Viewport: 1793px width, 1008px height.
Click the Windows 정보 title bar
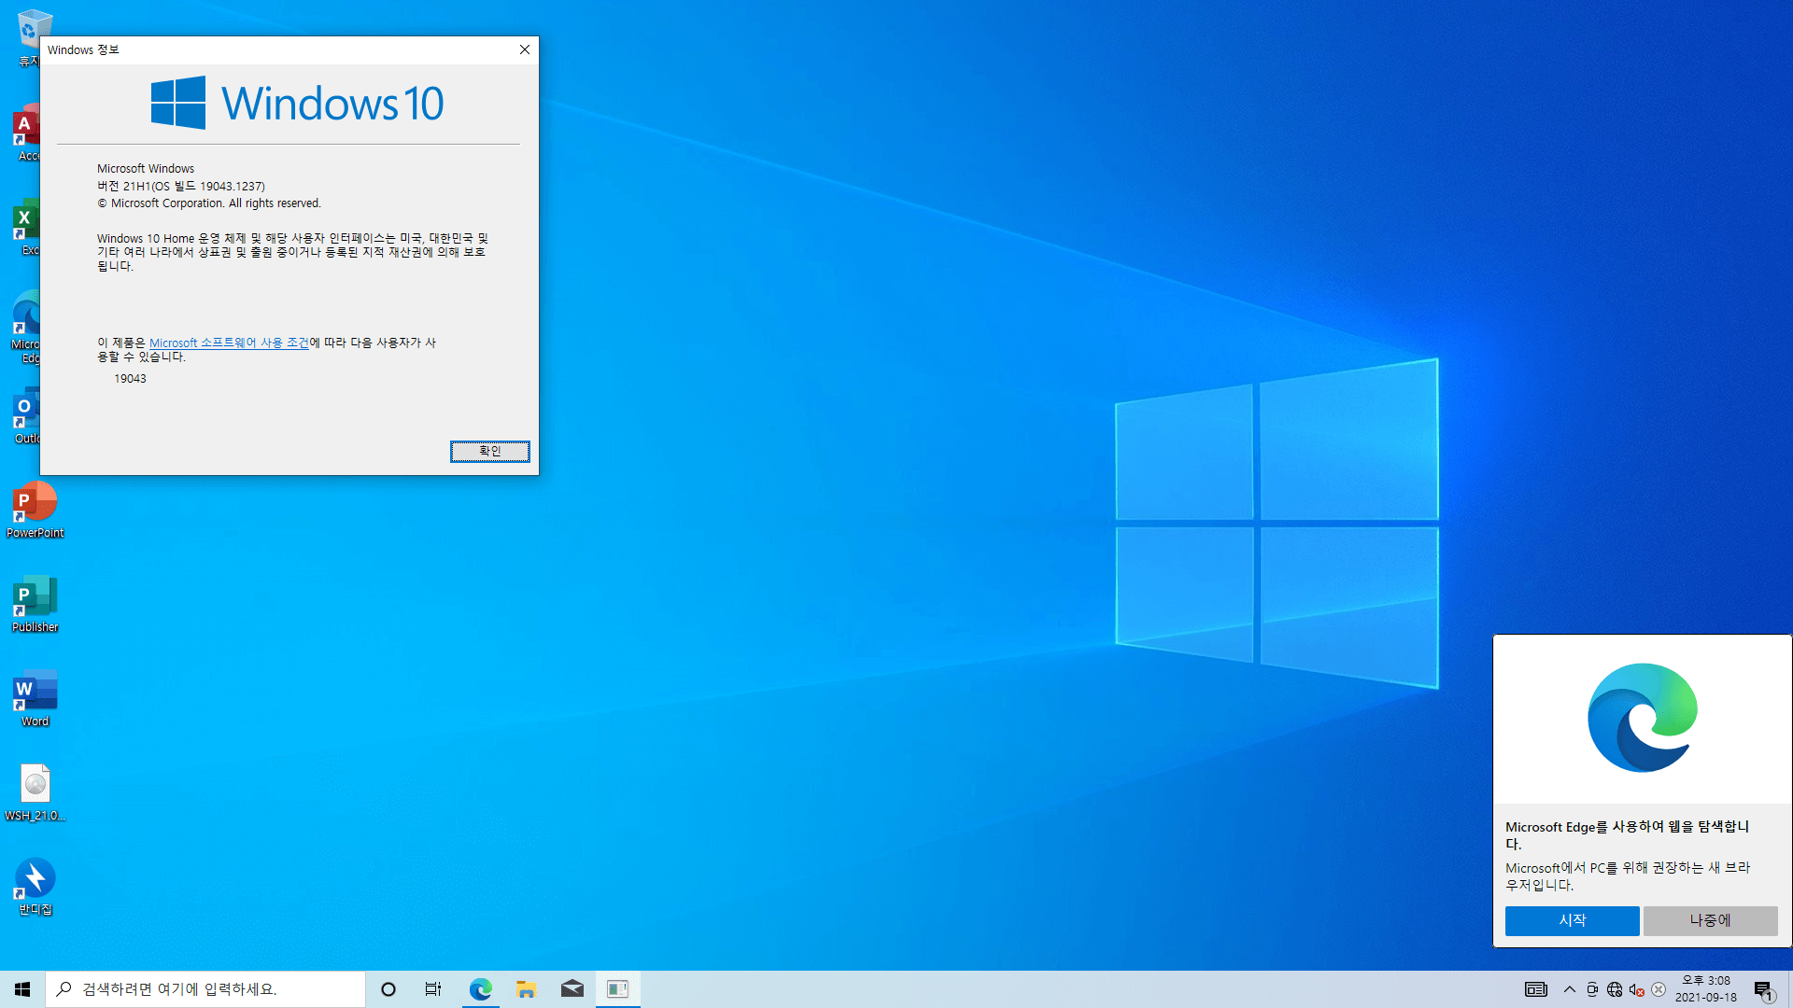pyautogui.click(x=275, y=49)
